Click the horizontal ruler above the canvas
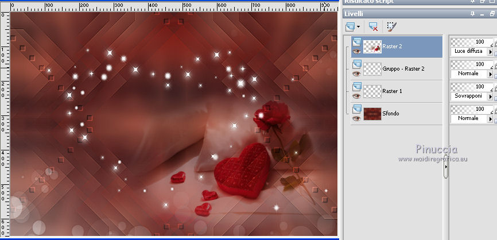Viewport: 497px width, 240px height. click(174, 7)
